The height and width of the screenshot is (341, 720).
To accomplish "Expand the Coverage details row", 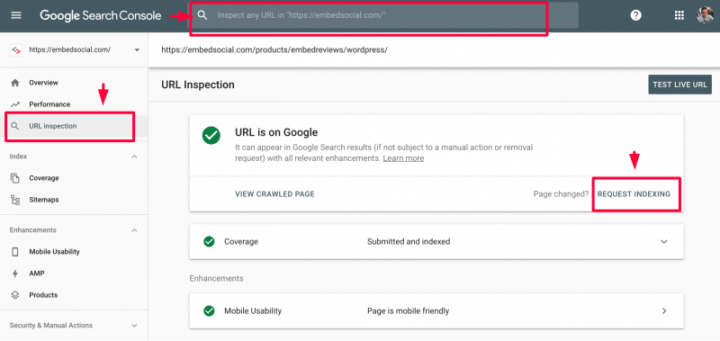I will 436,241.
